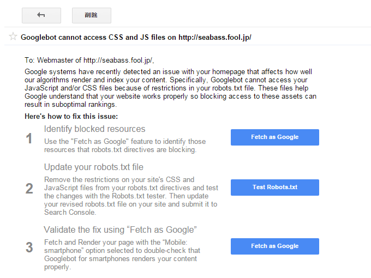Select the 'Identify blocked resources' heading
The height and width of the screenshot is (278, 371).
coord(94,129)
